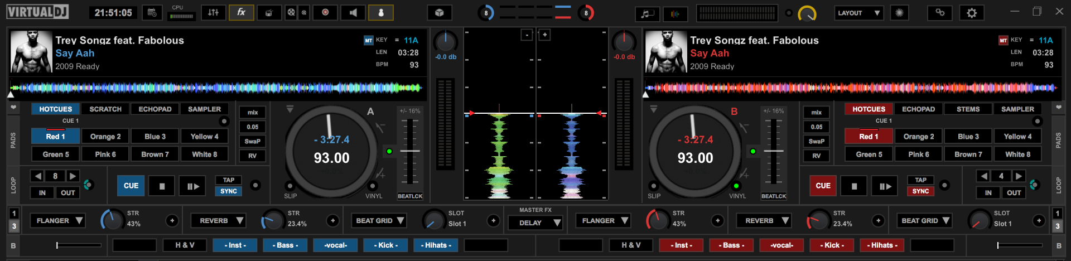1071x261 pixels.
Task: Click the SwaP button on deck B
Action: [817, 142]
